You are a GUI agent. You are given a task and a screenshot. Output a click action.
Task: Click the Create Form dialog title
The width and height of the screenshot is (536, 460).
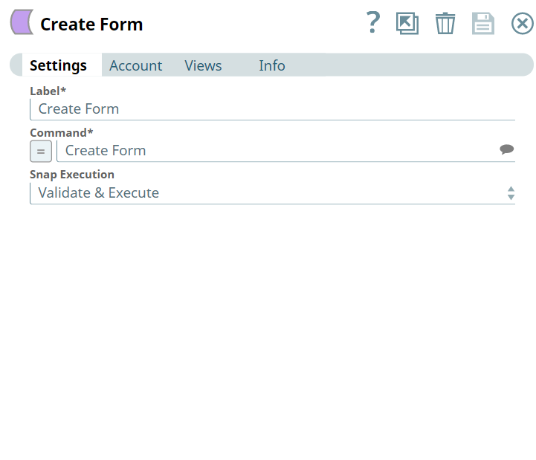pyautogui.click(x=91, y=25)
